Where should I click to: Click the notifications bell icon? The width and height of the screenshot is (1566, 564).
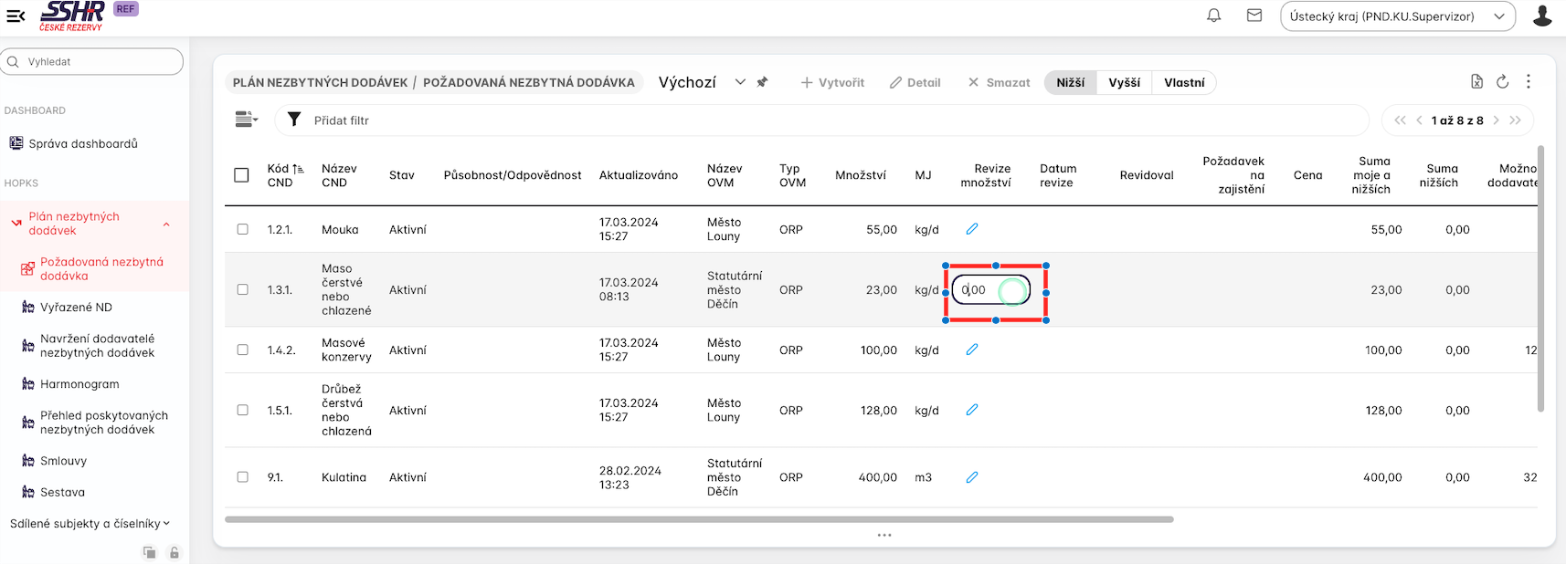tap(1213, 16)
